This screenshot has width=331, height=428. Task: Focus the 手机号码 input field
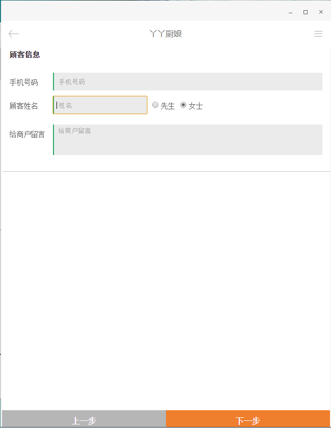tap(187, 82)
